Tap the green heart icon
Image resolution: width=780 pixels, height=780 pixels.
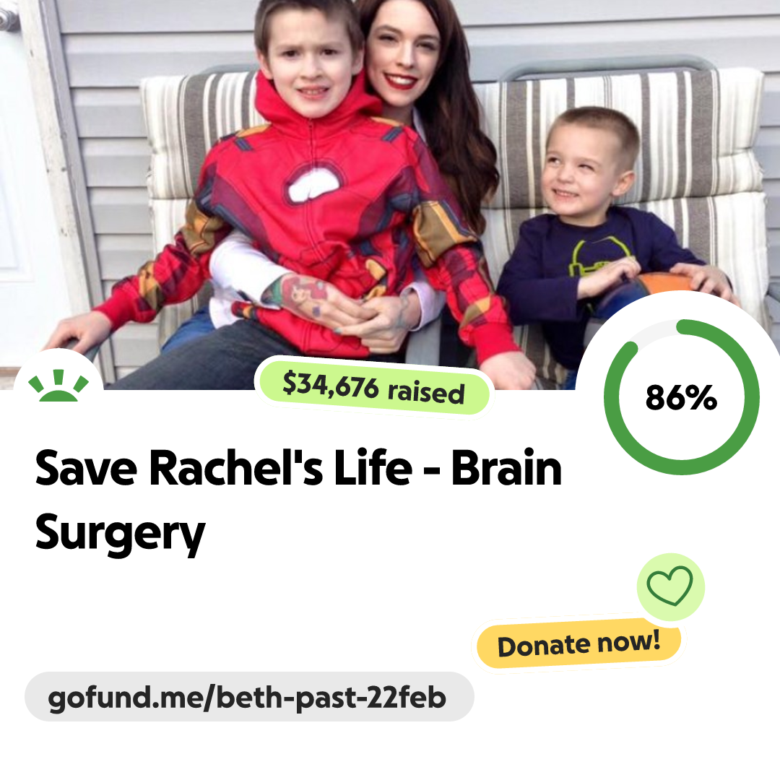click(x=669, y=586)
